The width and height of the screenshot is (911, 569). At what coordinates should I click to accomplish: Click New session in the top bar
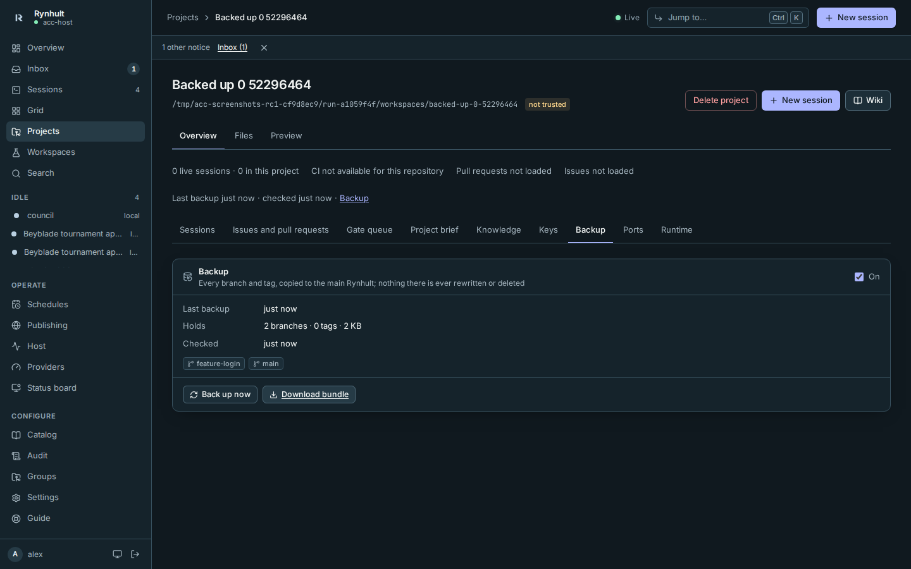(856, 18)
